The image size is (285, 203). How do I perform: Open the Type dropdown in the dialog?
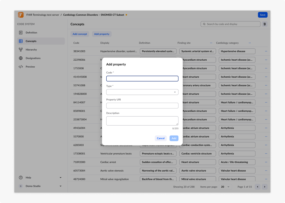point(142,92)
